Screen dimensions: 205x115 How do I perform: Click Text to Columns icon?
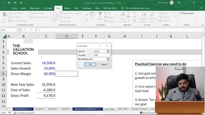click(x=123, y=17)
